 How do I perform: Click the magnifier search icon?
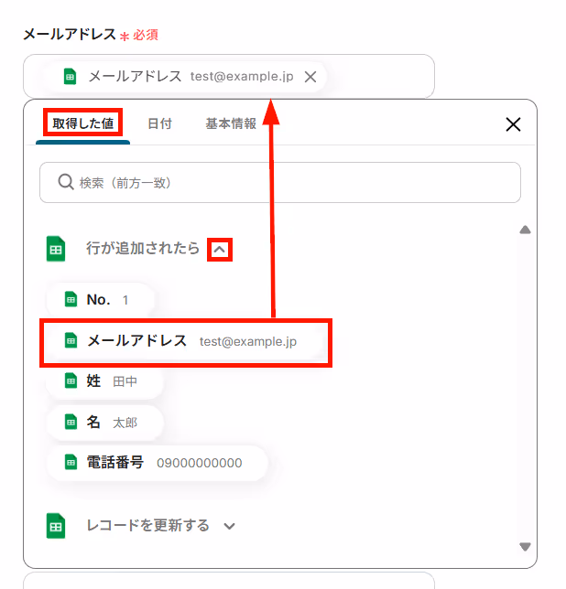point(66,182)
